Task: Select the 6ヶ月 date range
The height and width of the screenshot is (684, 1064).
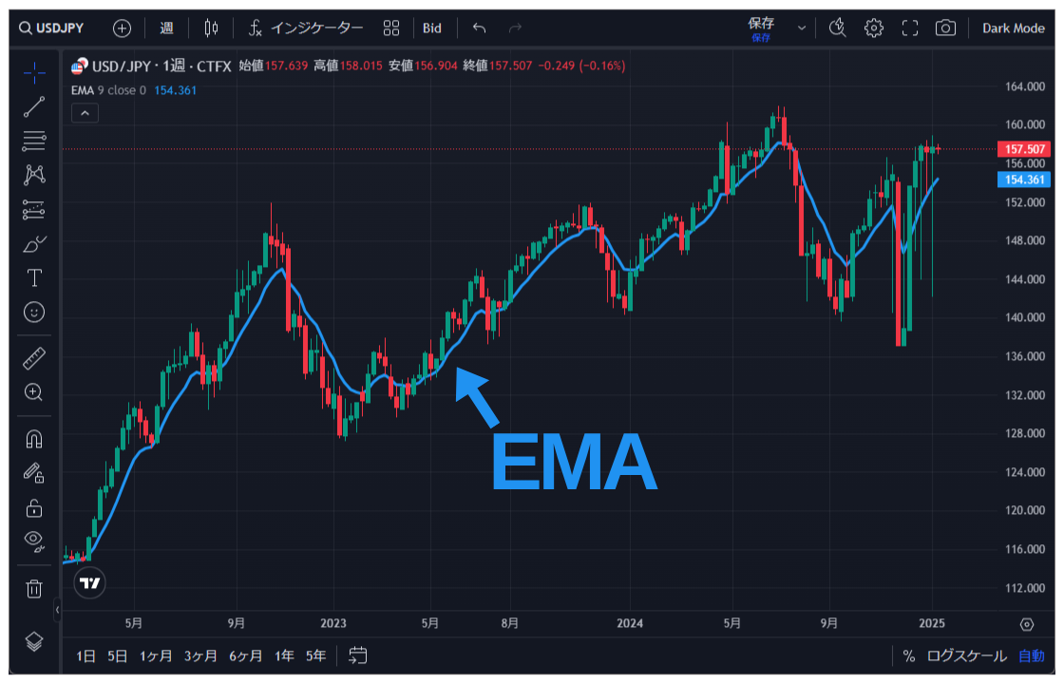Action: (x=245, y=656)
